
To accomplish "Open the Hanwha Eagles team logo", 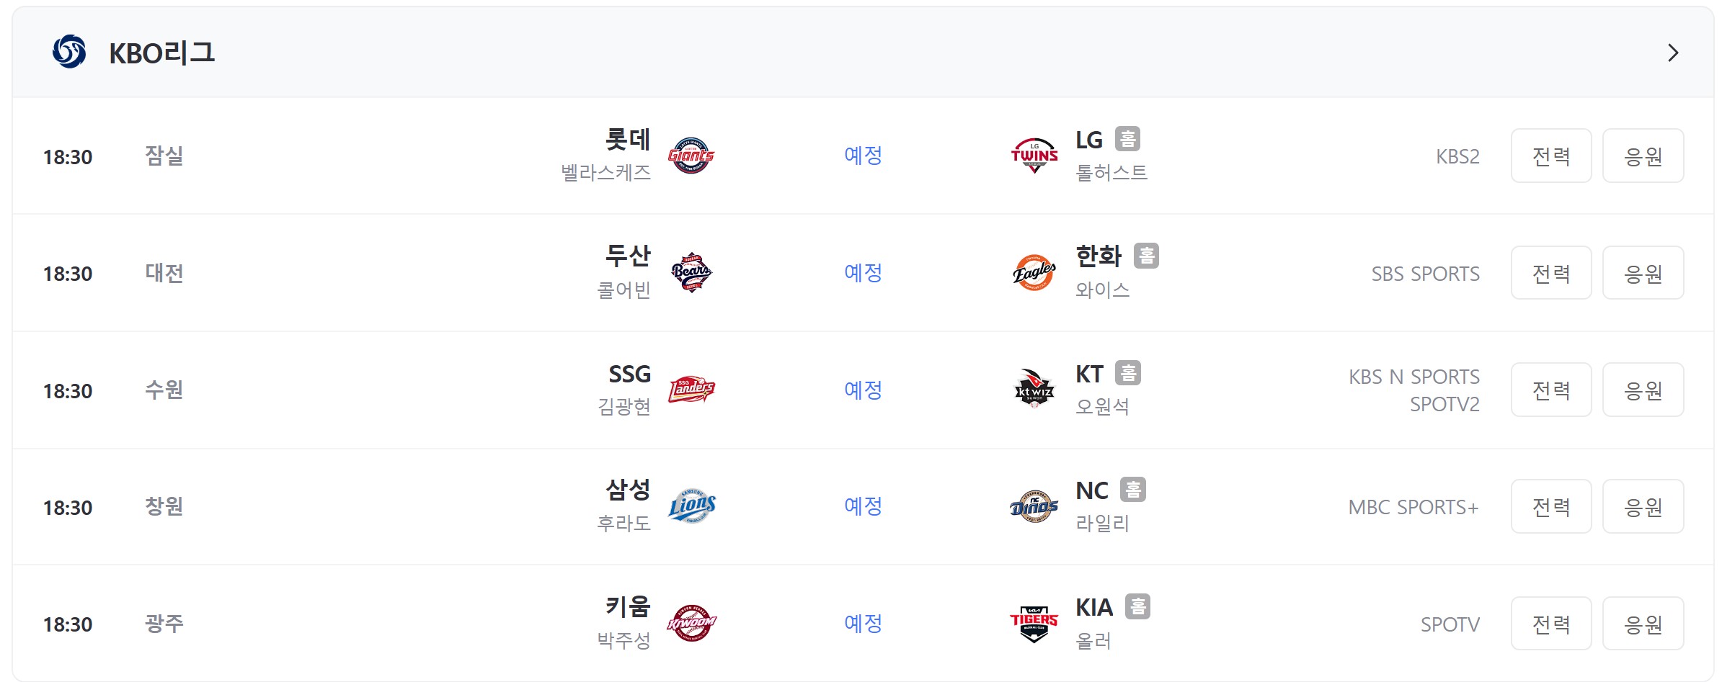I will (x=1034, y=273).
